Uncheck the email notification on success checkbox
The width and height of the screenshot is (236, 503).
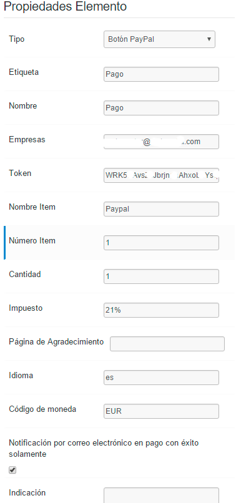(12, 470)
